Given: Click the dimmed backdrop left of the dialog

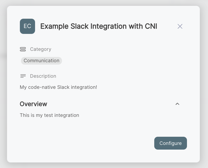Looking at the screenshot, I should (3, 88).
